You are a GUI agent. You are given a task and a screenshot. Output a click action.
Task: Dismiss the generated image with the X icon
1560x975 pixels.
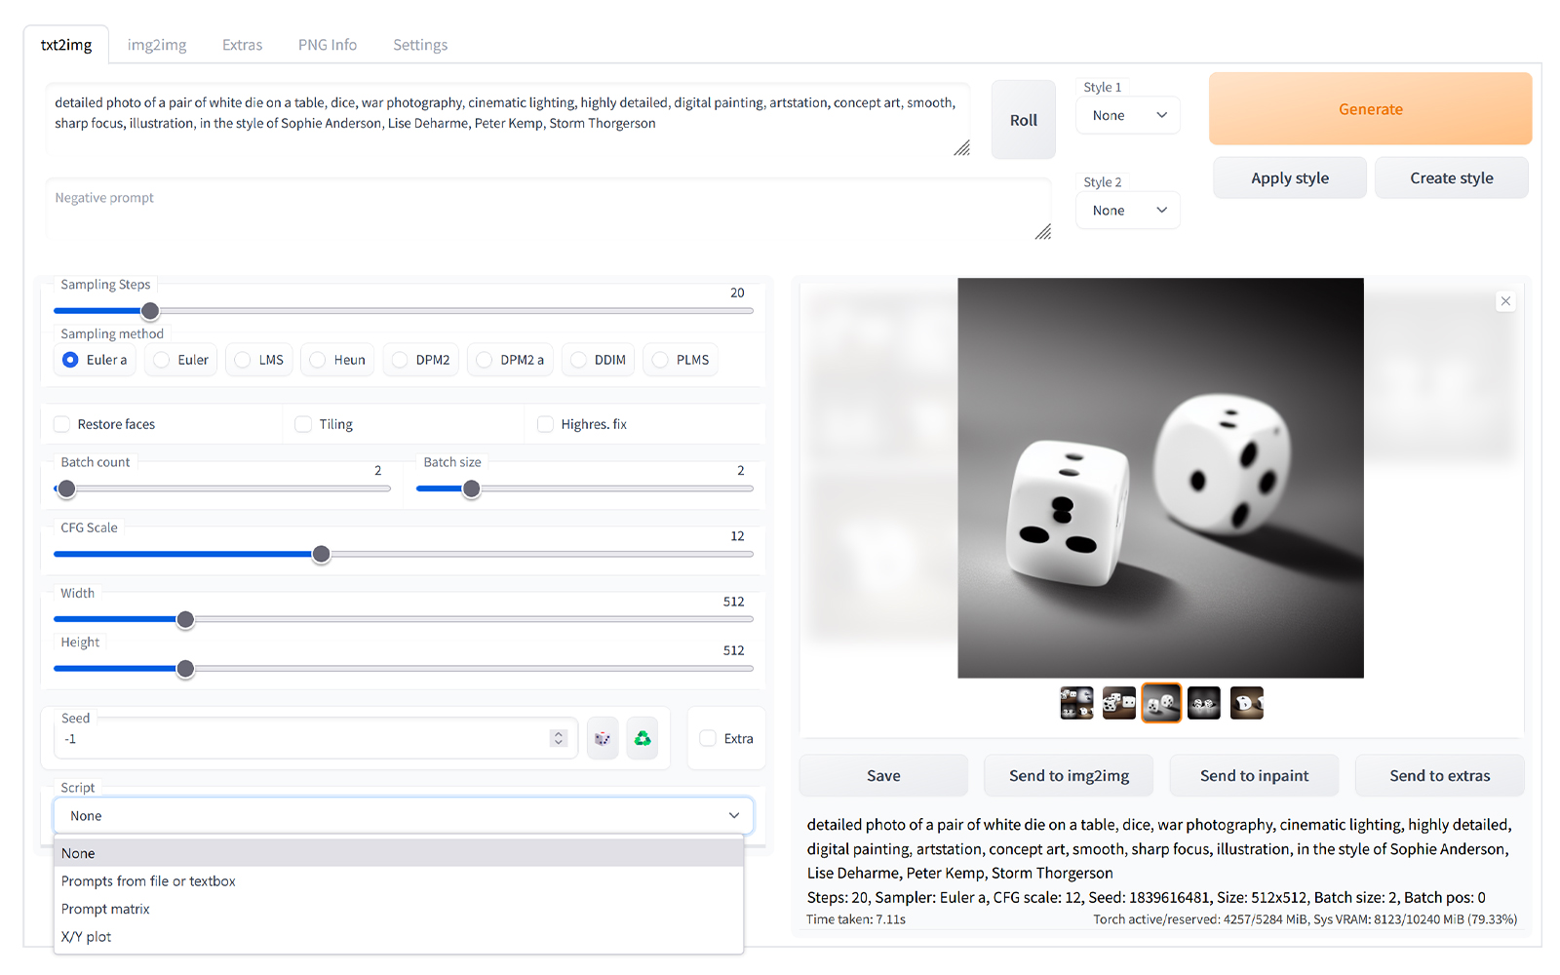point(1505,301)
